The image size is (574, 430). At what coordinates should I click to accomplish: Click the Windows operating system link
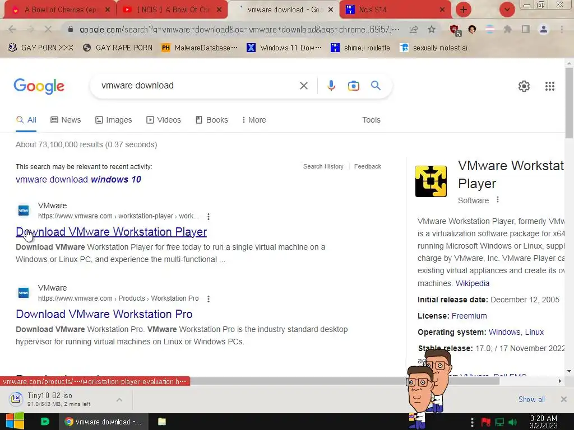pyautogui.click(x=504, y=333)
